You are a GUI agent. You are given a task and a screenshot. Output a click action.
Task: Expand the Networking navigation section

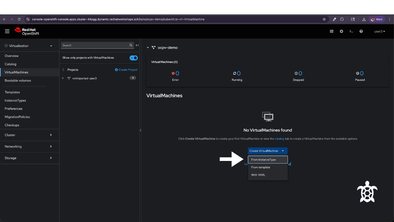pos(30,146)
